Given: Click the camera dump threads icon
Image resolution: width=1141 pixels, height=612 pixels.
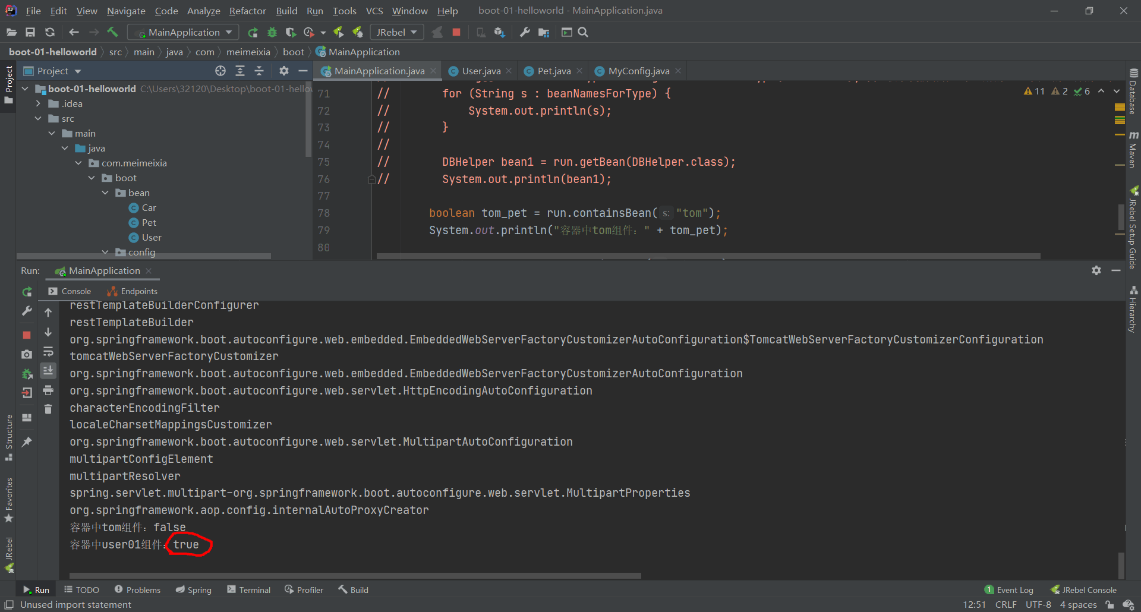Looking at the screenshot, I should (x=27, y=354).
